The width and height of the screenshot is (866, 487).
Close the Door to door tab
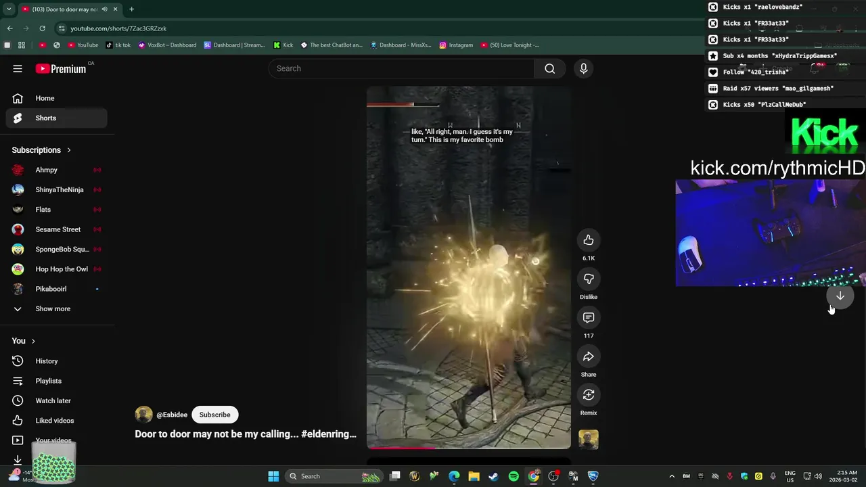tap(116, 9)
